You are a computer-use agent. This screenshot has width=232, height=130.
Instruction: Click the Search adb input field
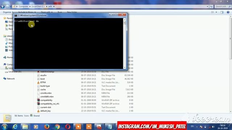(x=223, y=6)
